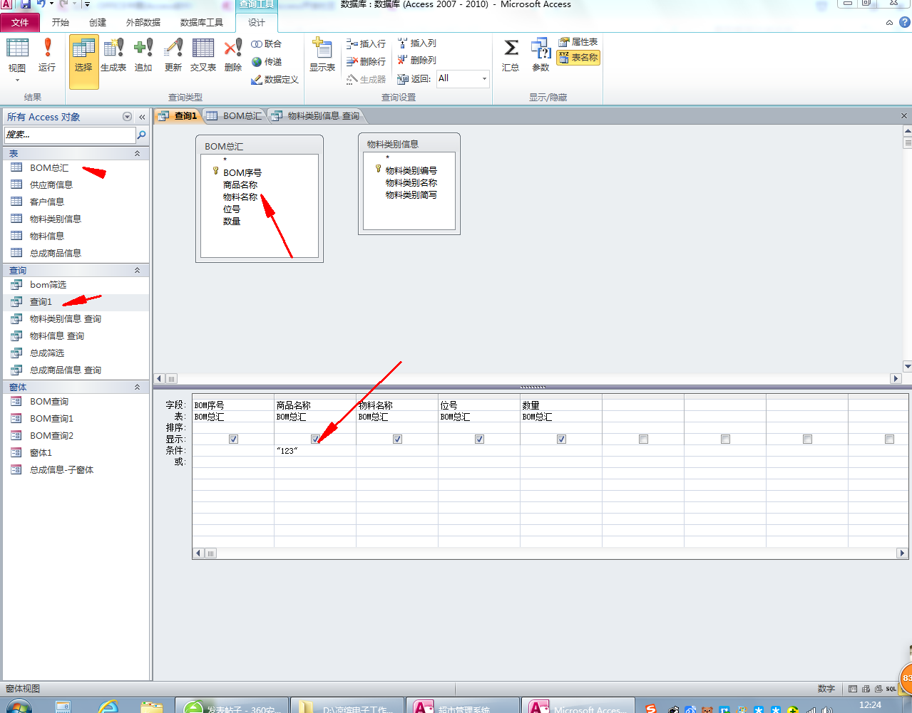Collapse the 窗体 group in navigation pane
This screenshot has height=713, width=912.
tap(137, 387)
